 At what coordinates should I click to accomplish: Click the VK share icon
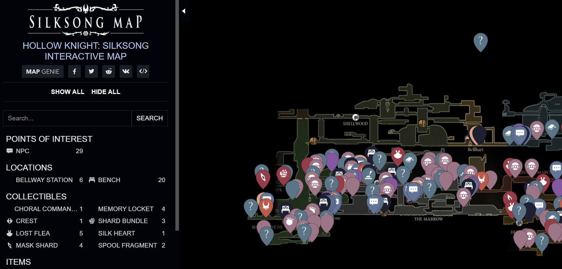(x=126, y=71)
